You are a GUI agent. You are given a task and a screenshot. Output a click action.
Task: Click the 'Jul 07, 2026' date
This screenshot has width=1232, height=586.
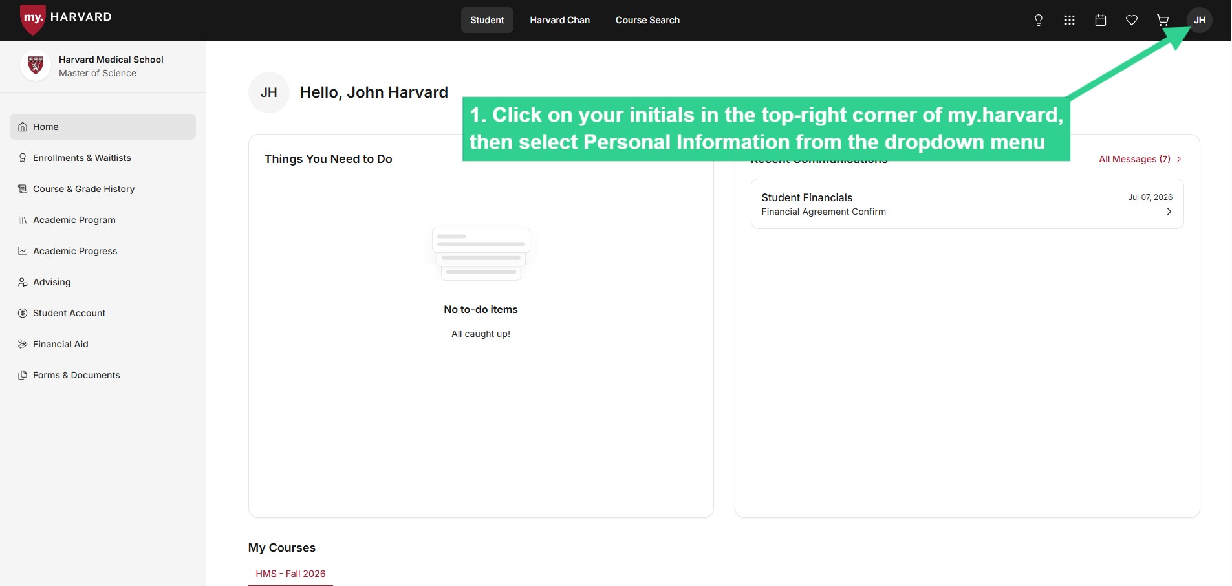tap(1150, 197)
